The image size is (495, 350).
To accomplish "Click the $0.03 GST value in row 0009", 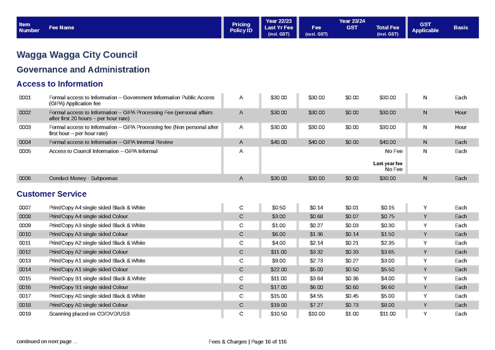I will pos(352,225).
